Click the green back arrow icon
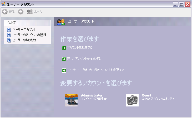This screenshot has height=118, width=192. pyautogui.click(x=5, y=12)
